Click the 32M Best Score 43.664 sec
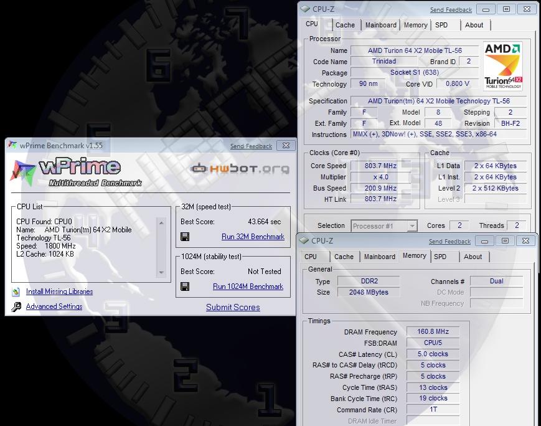Screen dimensions: 541x426 pos(265,222)
